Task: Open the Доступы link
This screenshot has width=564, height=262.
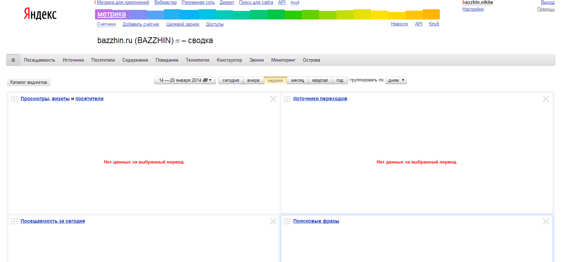Action: tap(215, 24)
